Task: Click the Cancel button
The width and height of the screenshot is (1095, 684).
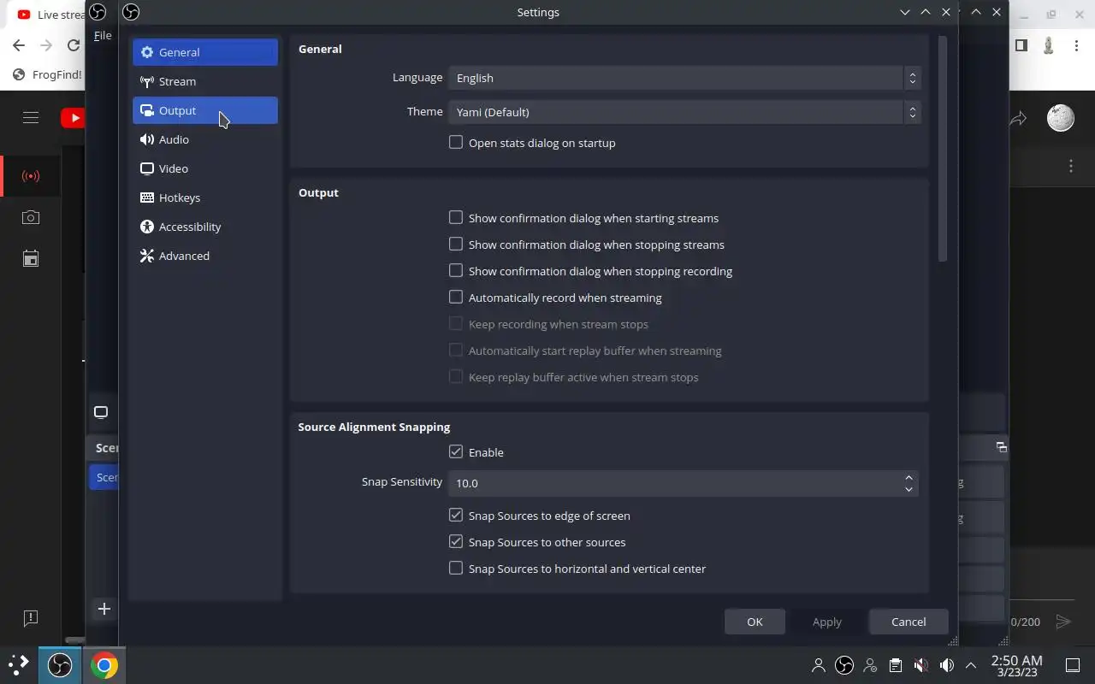Action: coord(909,622)
